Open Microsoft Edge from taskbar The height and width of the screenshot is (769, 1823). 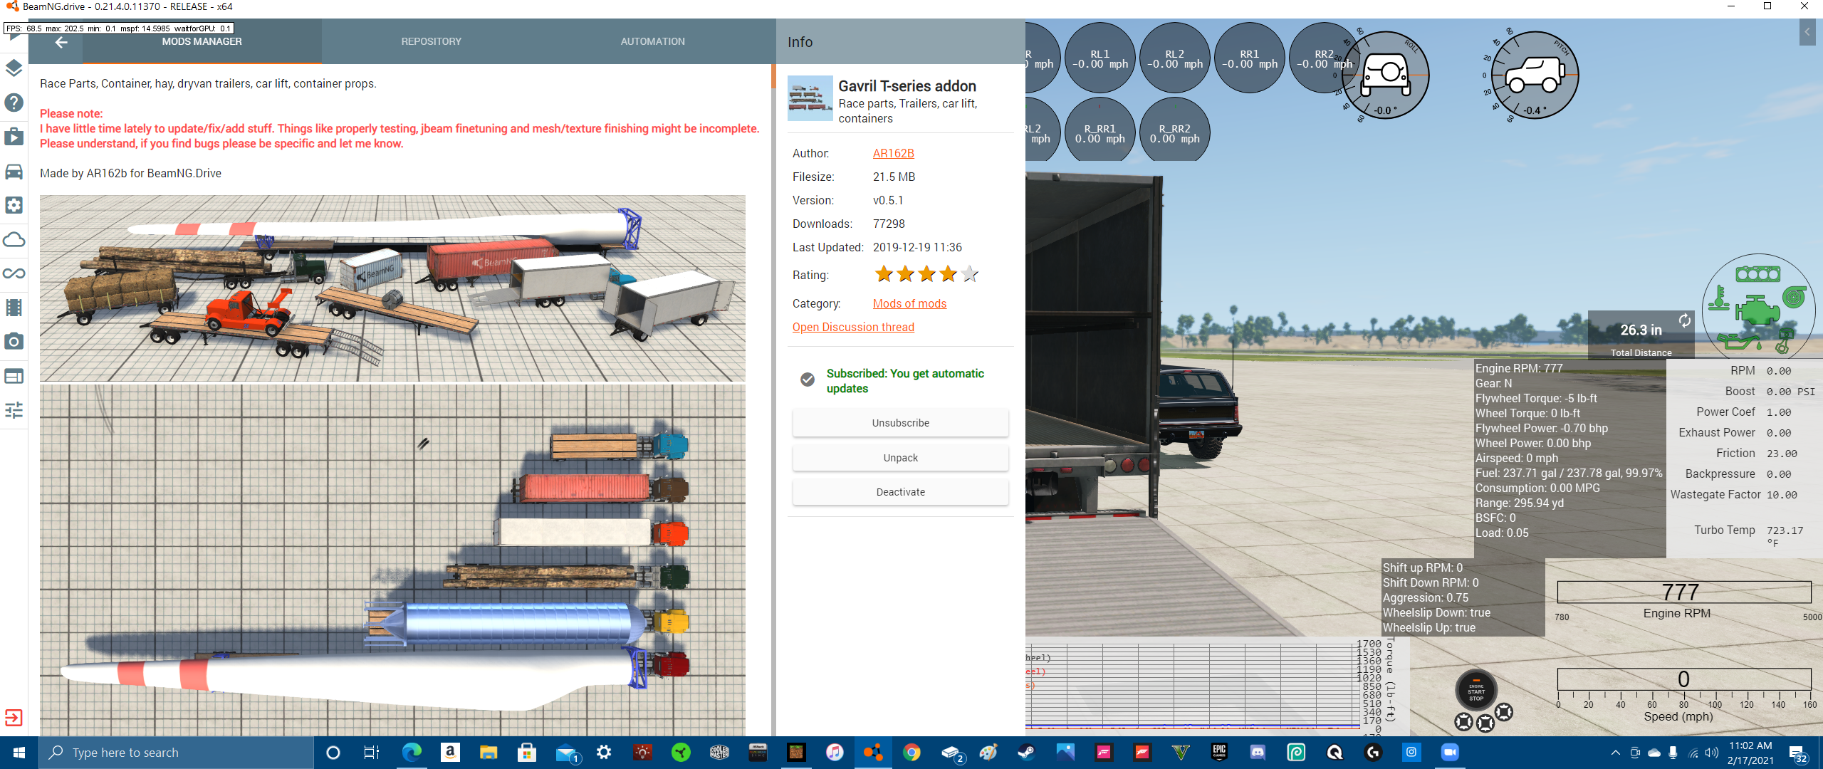(x=412, y=753)
